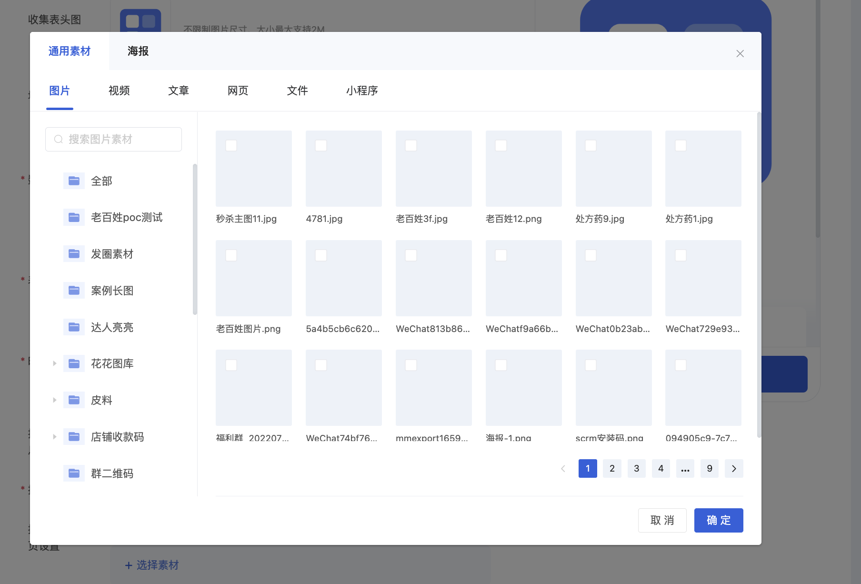Select the checkbox on 老百姓3f.jpg
Screen dimensions: 861x584
point(411,146)
